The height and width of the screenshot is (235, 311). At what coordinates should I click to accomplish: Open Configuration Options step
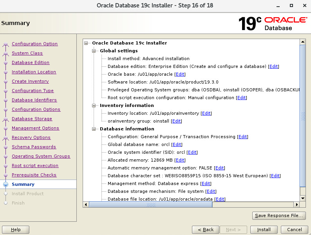[36, 109]
